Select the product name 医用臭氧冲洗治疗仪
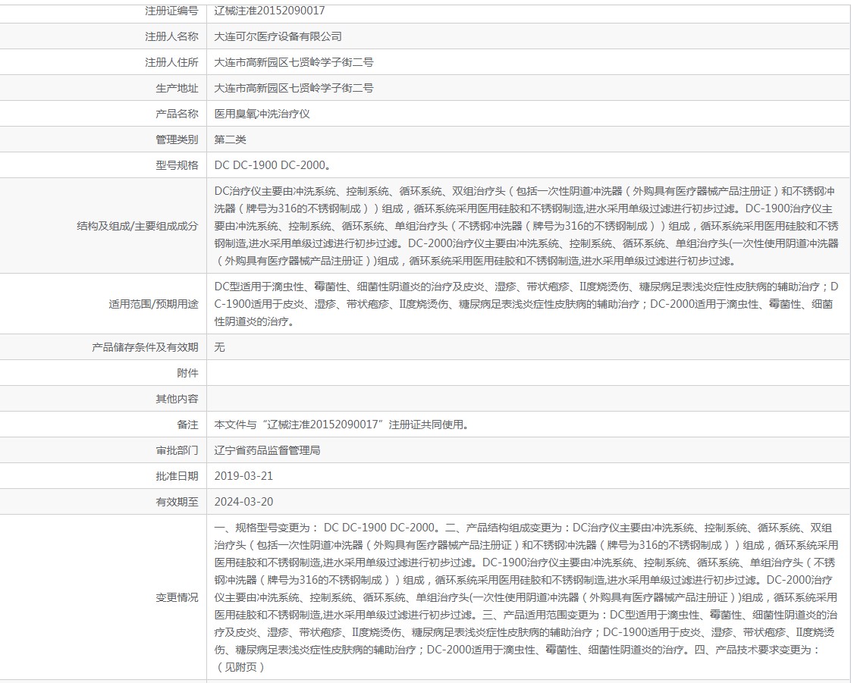Viewport: 851px width, 683px height. (262, 114)
